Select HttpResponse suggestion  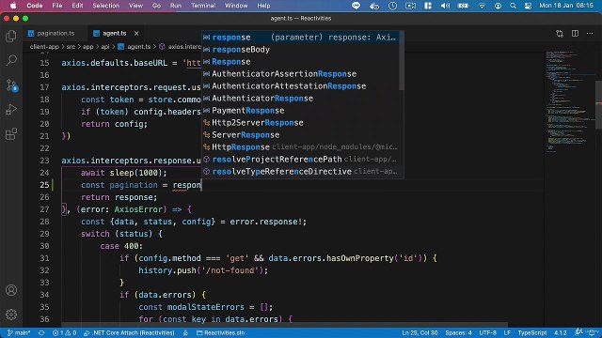pyautogui.click(x=301, y=147)
